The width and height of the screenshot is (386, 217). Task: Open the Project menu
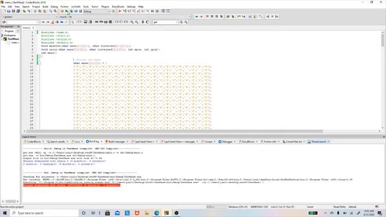click(36, 7)
